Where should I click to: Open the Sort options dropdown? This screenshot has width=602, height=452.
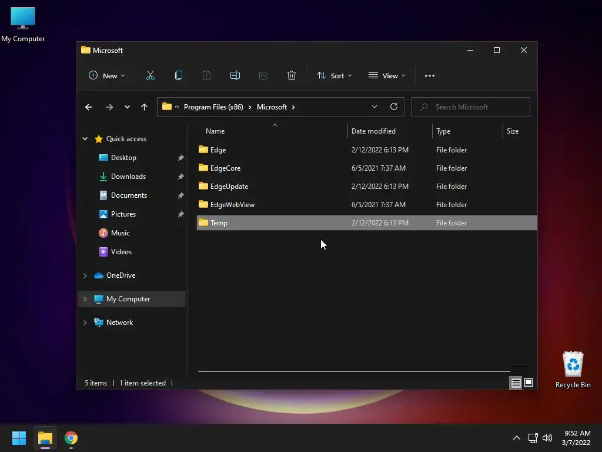(x=334, y=76)
